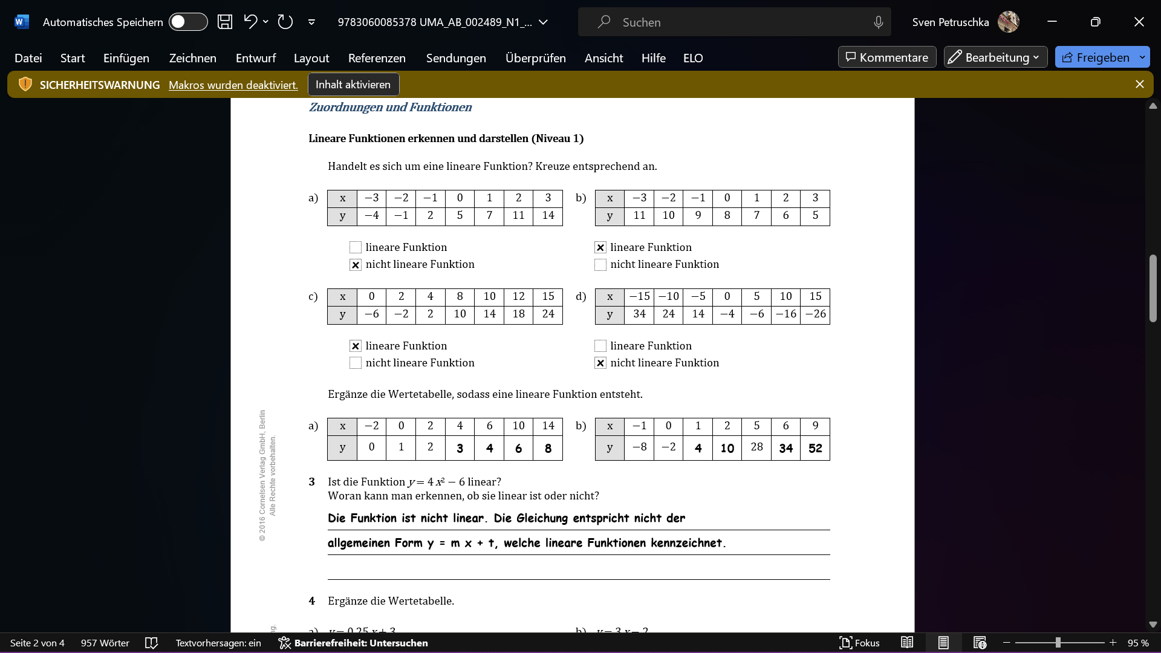Click the scroll up arrow of the document
1161x653 pixels.
[1153, 106]
